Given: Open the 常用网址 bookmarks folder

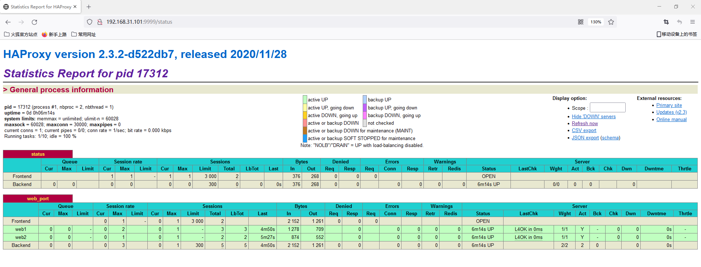Looking at the screenshot, I should click(x=84, y=34).
